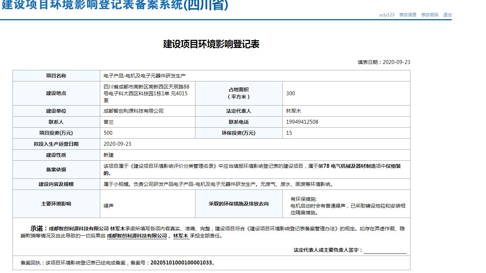
Task: Click the 项目投资(万元) label
Action: click(x=56, y=133)
